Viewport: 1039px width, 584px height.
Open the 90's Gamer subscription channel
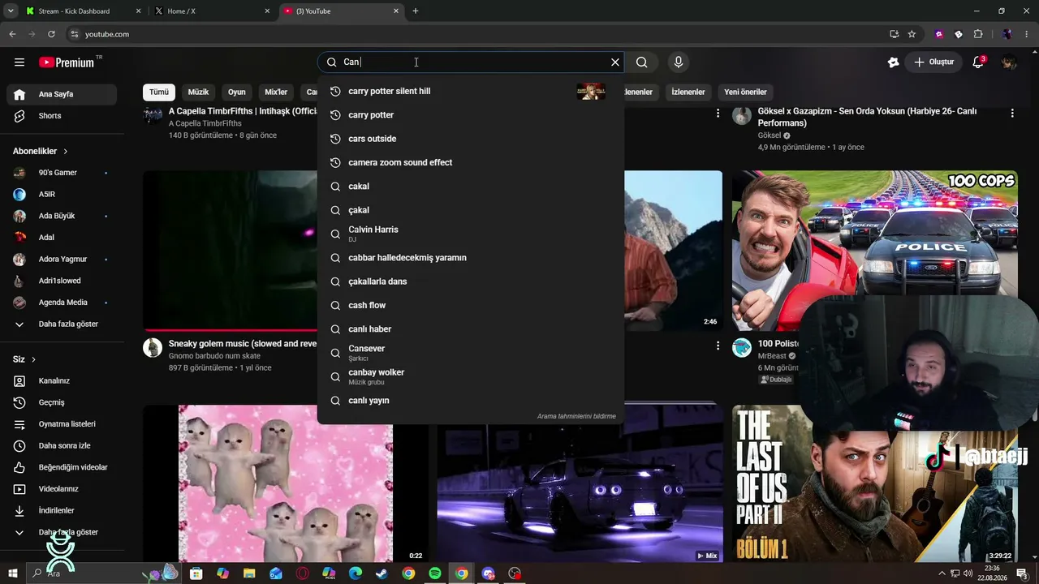(x=62, y=173)
